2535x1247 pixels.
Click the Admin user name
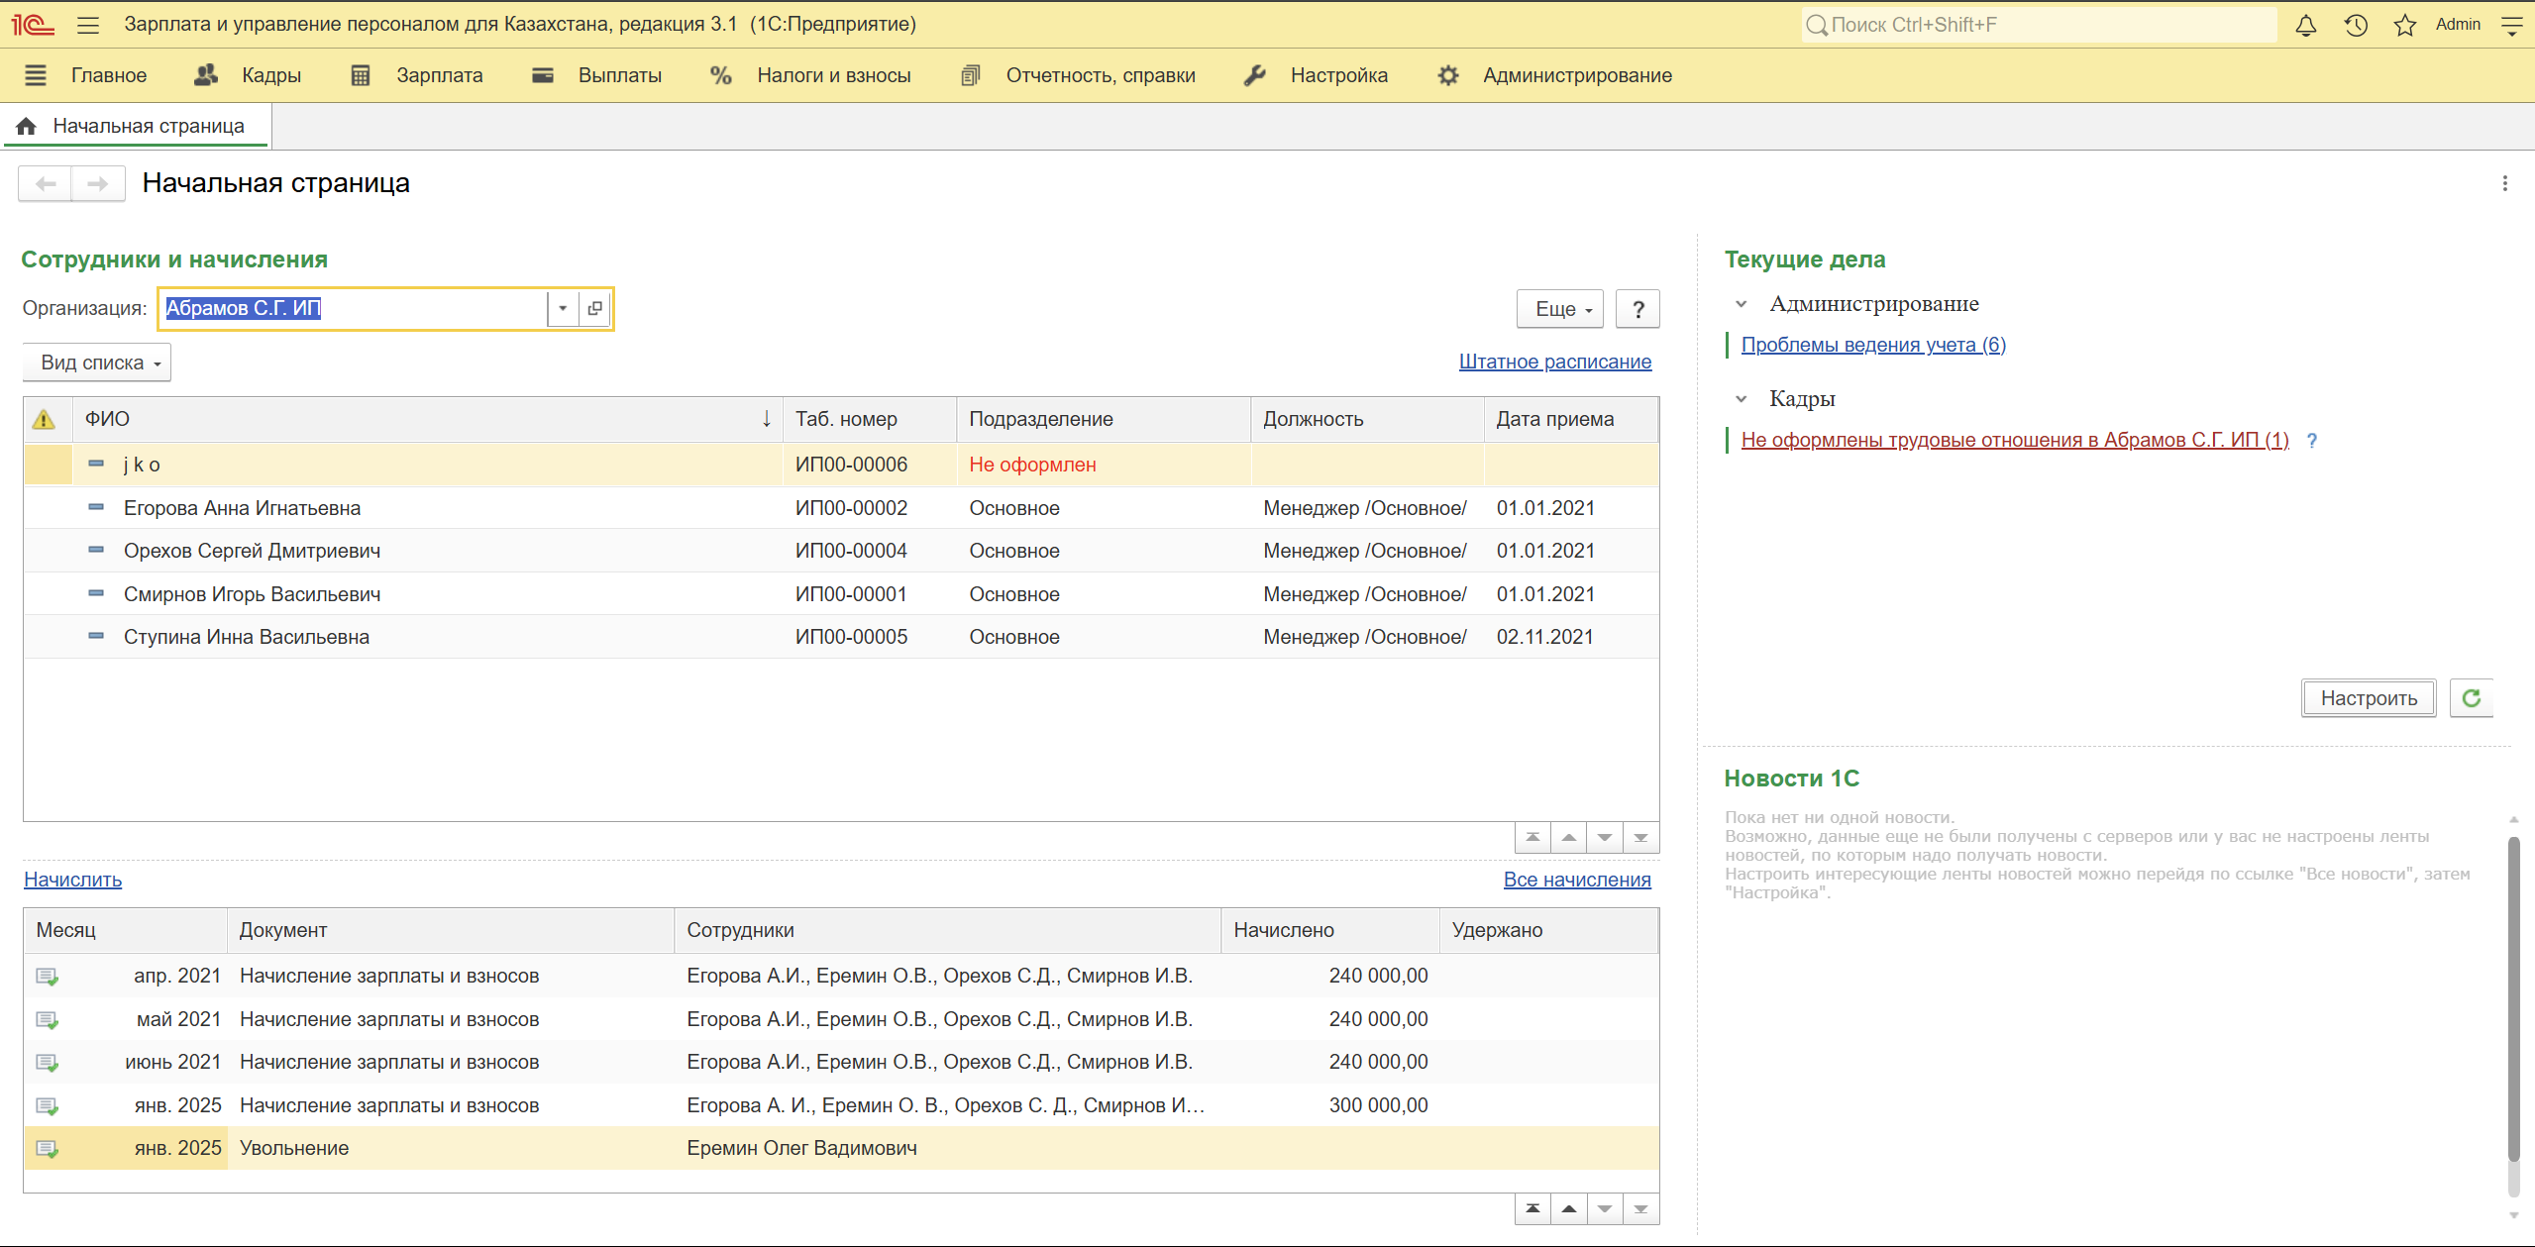tap(2458, 25)
